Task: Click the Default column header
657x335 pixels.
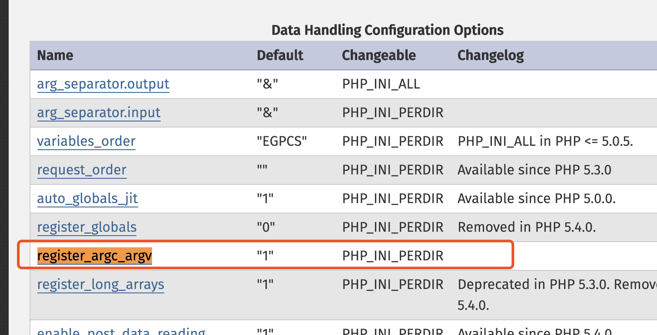Action: click(280, 55)
